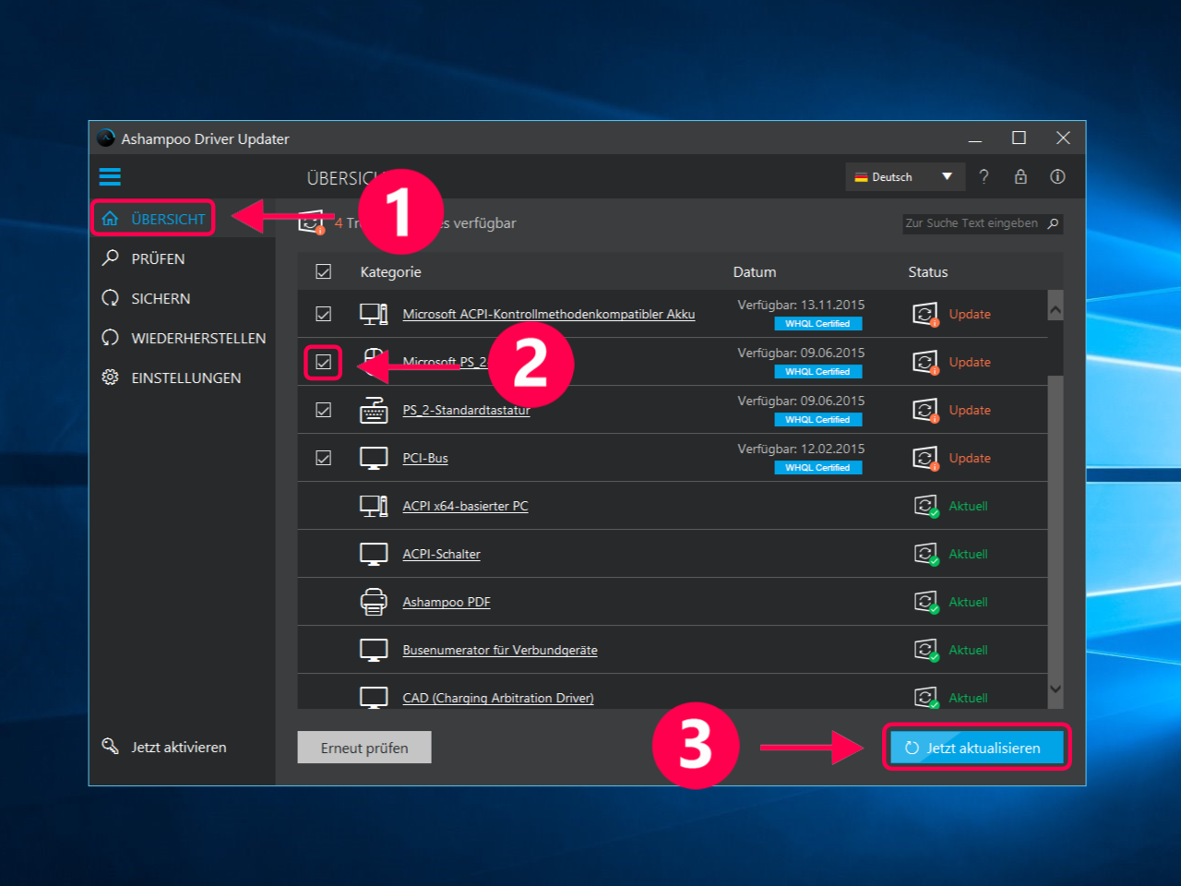Click the monitor icon for ACPI-Schalter
The width and height of the screenshot is (1181, 886).
(374, 554)
